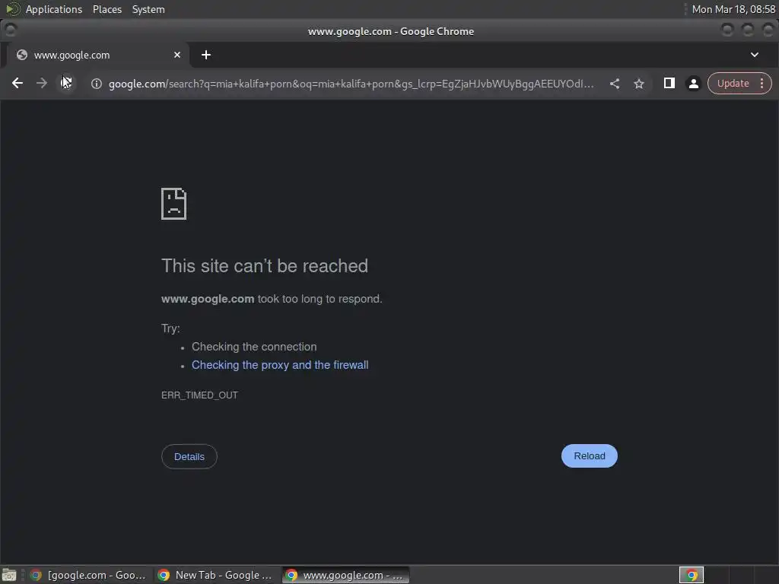
Task: Click the sad page error icon
Action: point(174,204)
